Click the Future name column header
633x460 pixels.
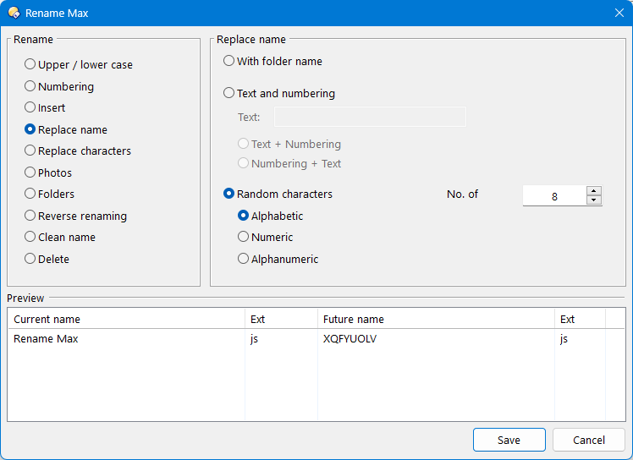tap(436, 319)
